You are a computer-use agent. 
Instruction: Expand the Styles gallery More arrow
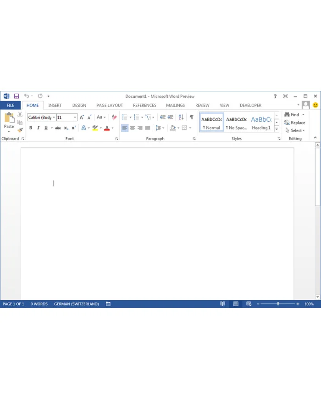click(277, 129)
